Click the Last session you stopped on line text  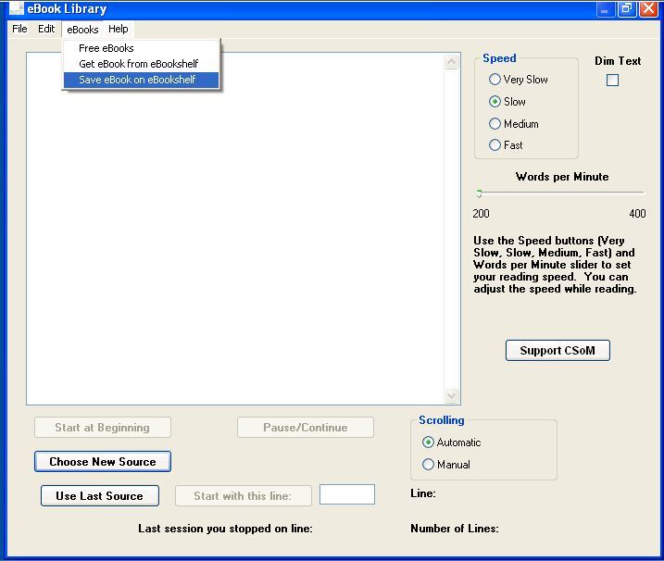tap(225, 529)
